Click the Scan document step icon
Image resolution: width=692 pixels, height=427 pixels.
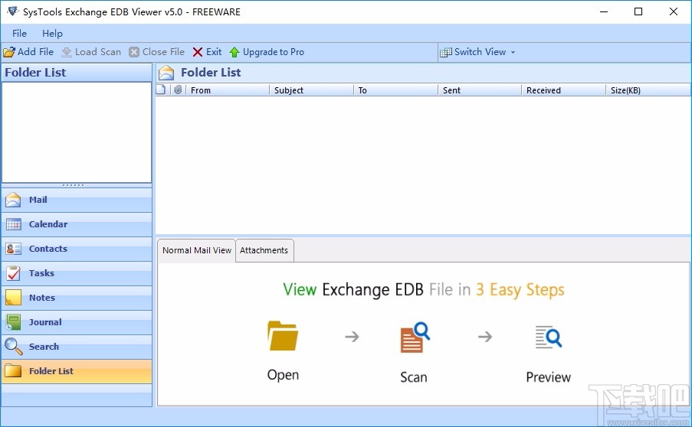[415, 337]
